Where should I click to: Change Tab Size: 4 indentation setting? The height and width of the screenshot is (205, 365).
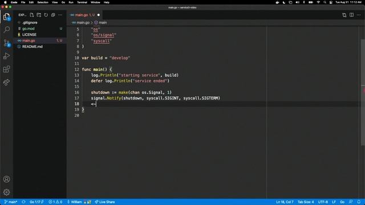tap(306, 202)
